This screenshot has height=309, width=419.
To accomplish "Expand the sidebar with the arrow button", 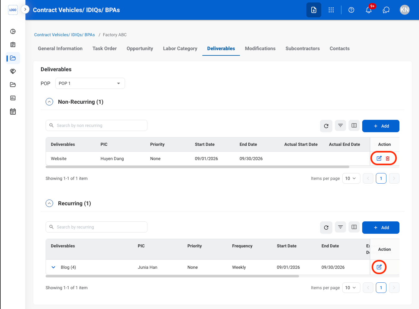I will (x=25, y=10).
